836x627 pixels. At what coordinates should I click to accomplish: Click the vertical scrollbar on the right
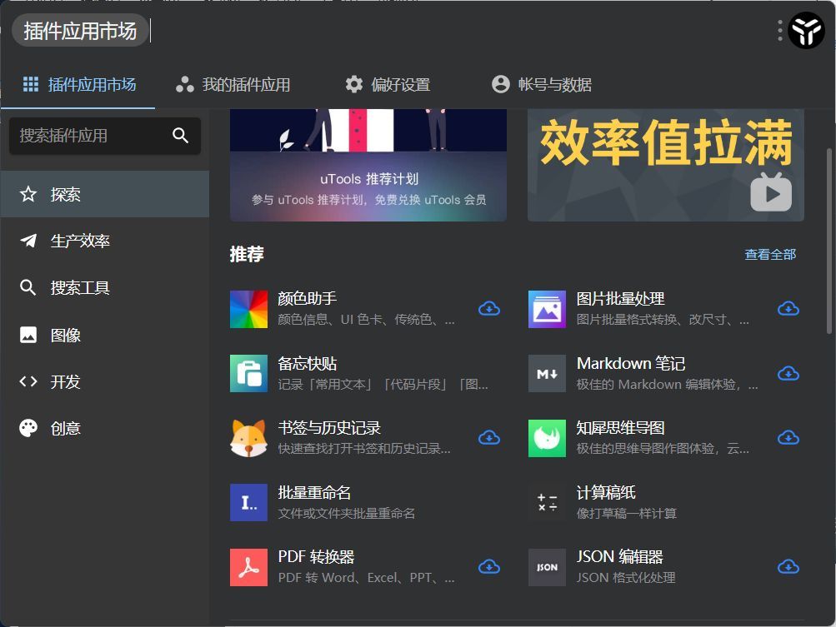coord(828,241)
